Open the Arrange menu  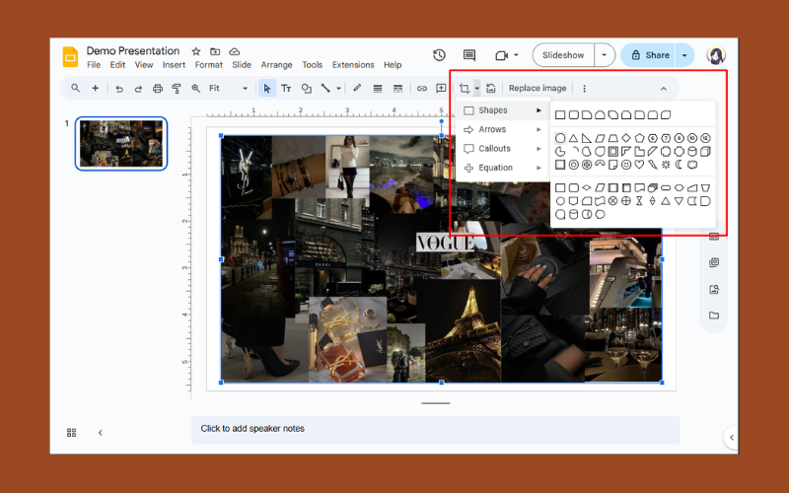(276, 65)
